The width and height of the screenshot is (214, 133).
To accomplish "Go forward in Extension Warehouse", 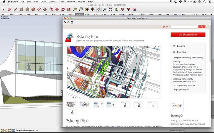I will point(68,22).
